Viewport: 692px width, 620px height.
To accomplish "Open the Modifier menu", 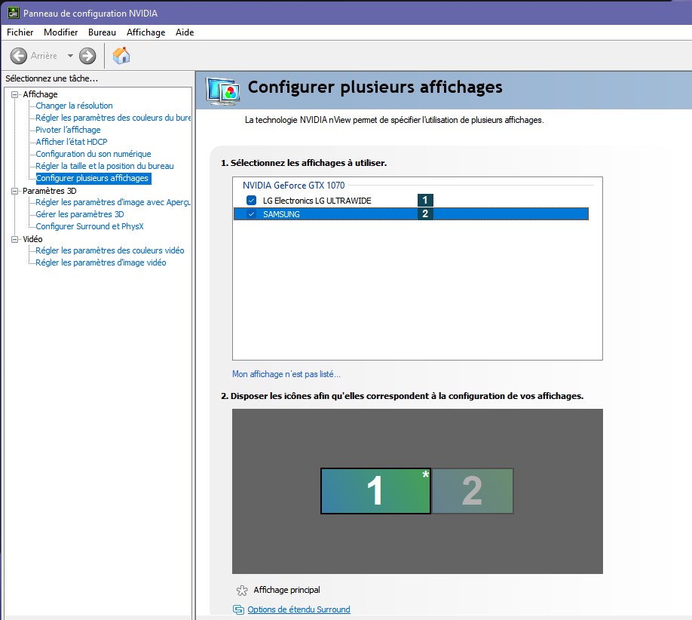I will click(60, 32).
